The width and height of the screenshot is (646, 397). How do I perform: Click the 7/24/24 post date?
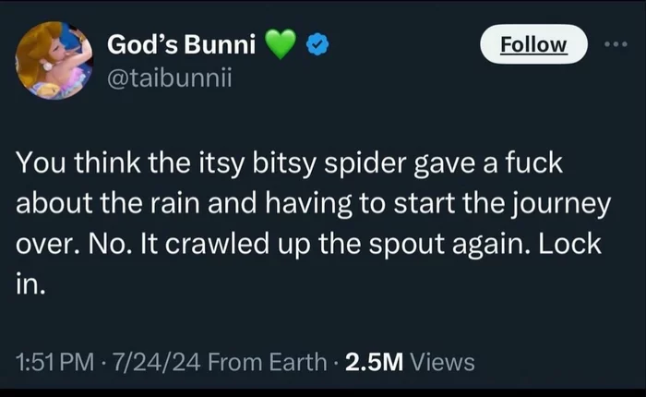(157, 362)
